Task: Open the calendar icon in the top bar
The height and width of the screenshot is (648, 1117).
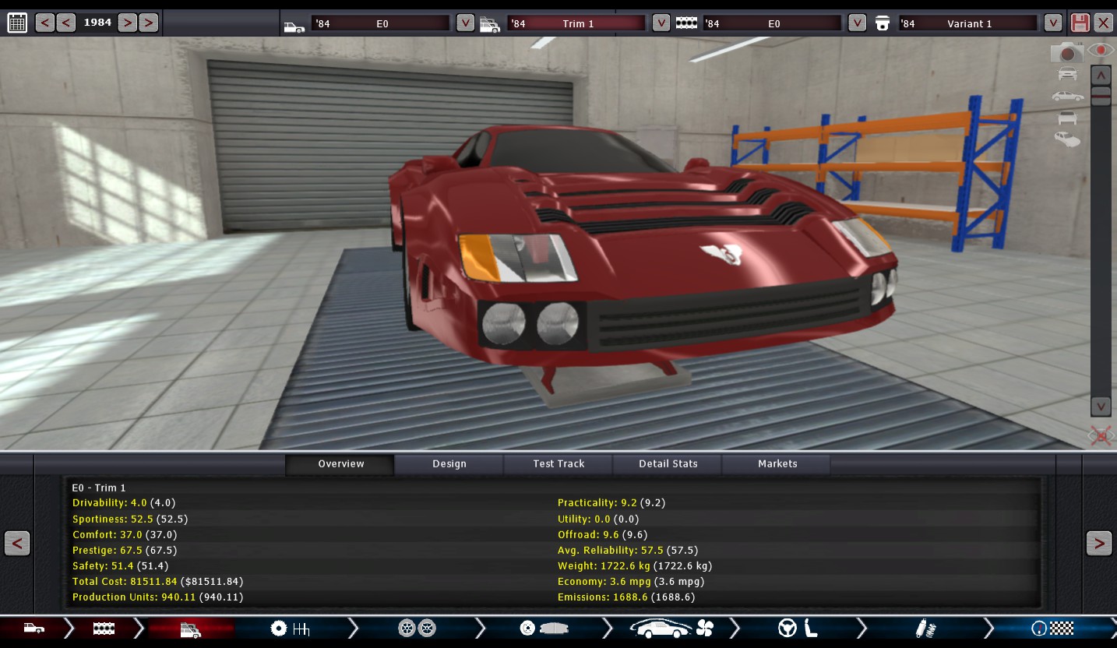Action: click(17, 23)
